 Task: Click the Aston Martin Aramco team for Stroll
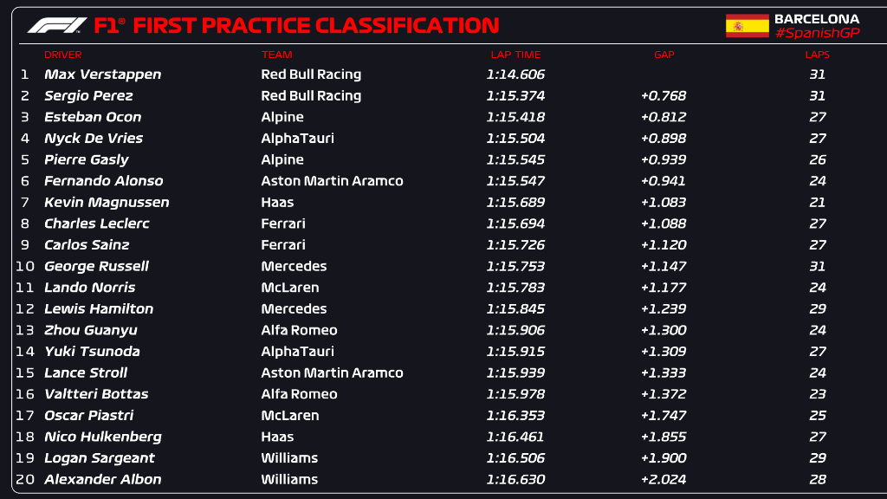332,373
